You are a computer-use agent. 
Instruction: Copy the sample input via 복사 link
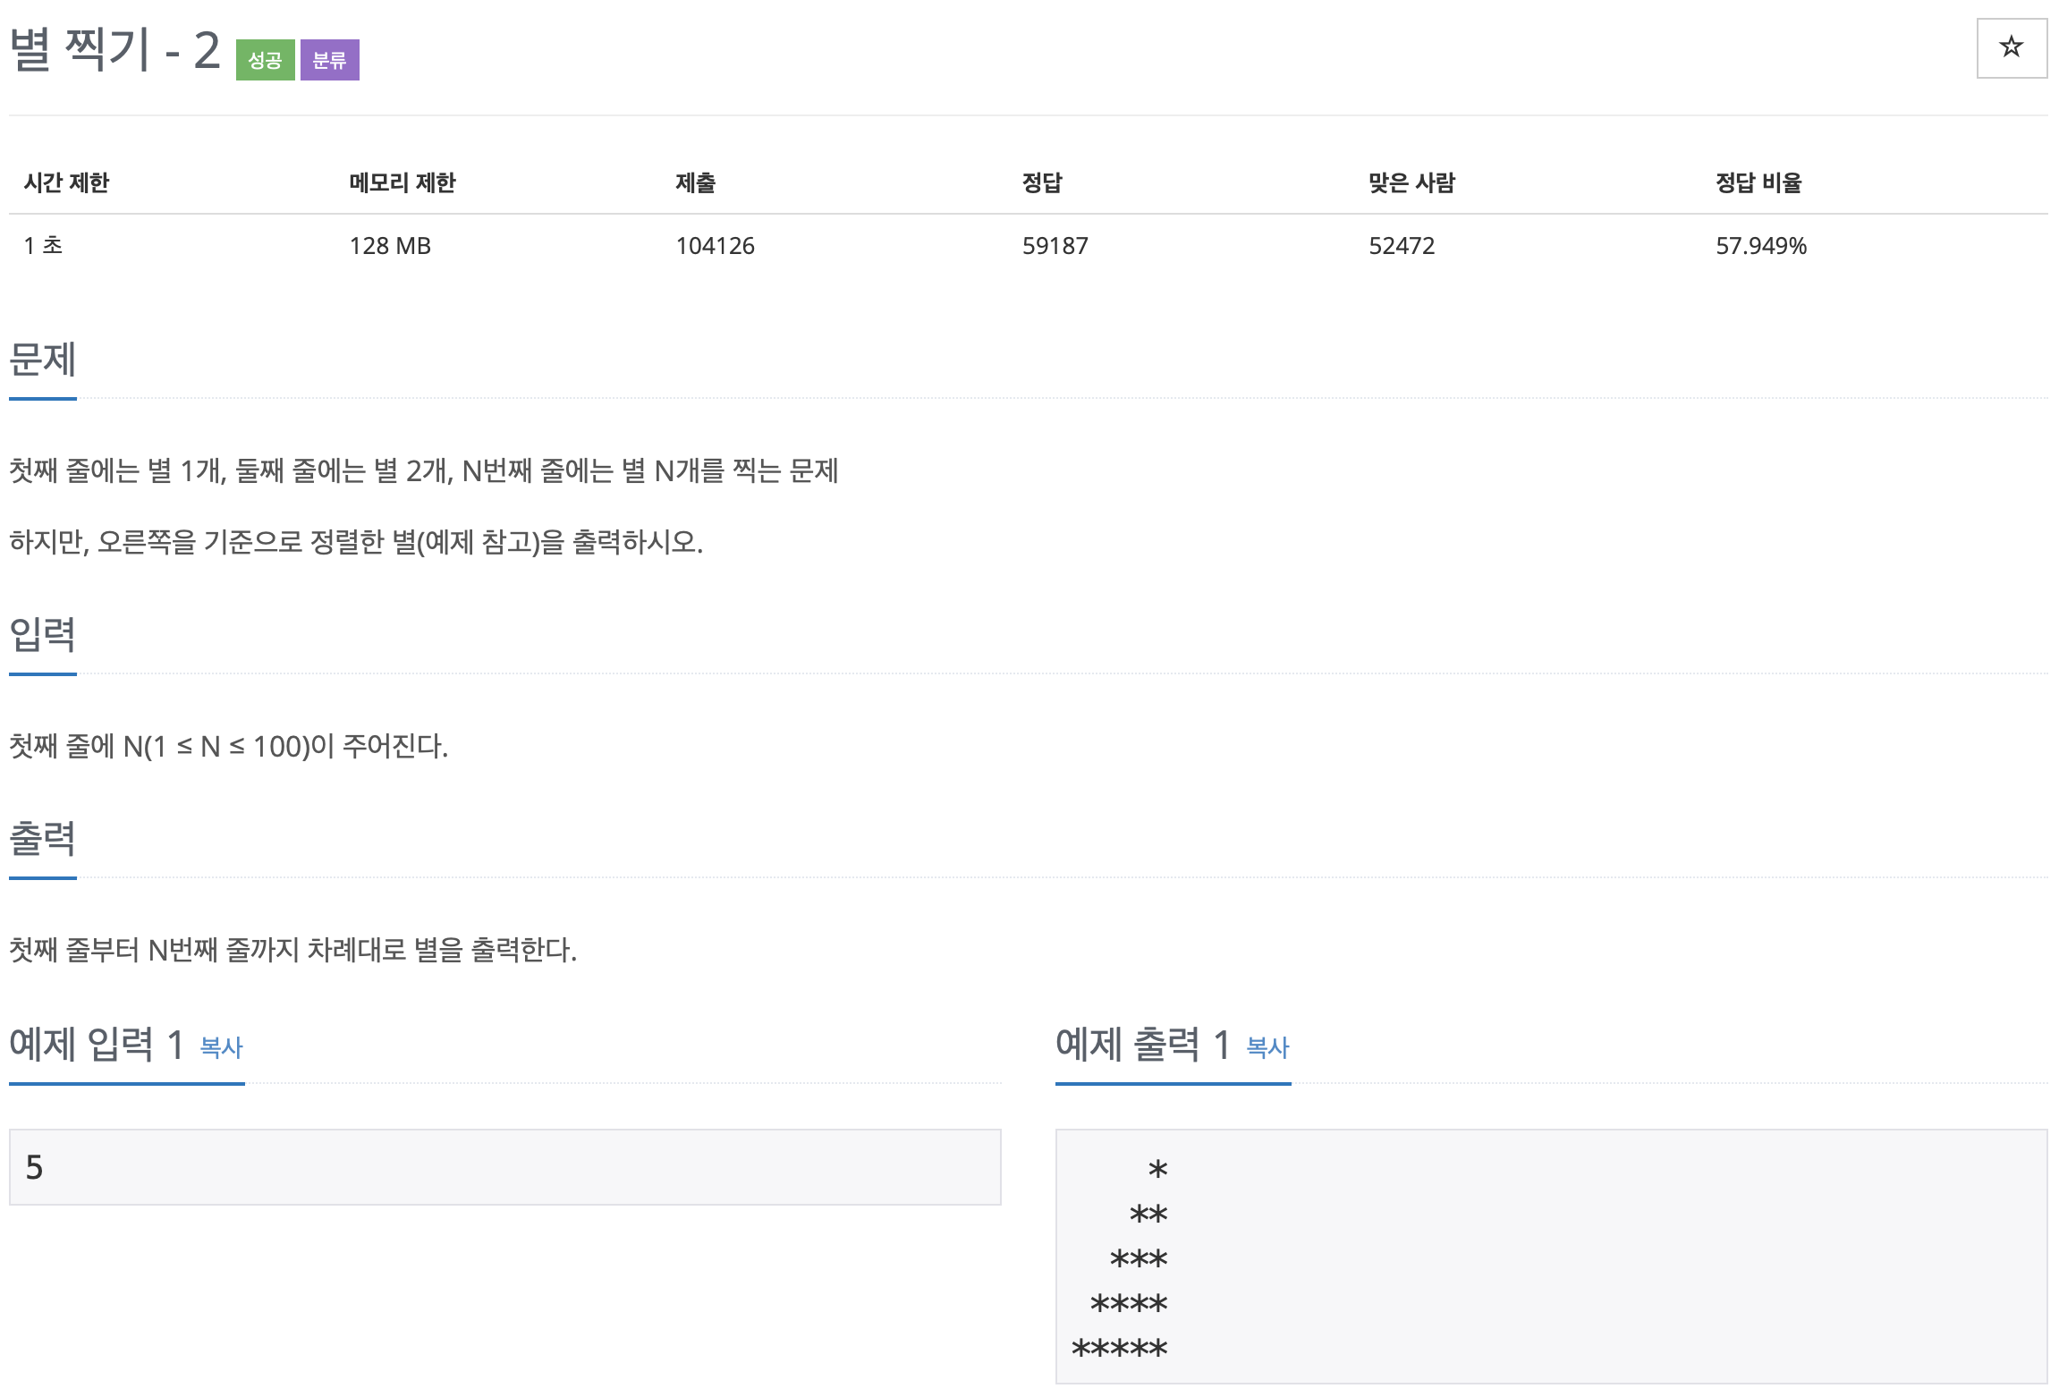click(x=221, y=1047)
